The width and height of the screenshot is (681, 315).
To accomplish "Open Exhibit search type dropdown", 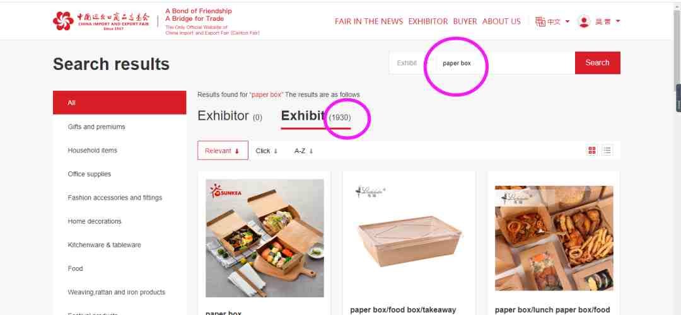I will tap(408, 63).
